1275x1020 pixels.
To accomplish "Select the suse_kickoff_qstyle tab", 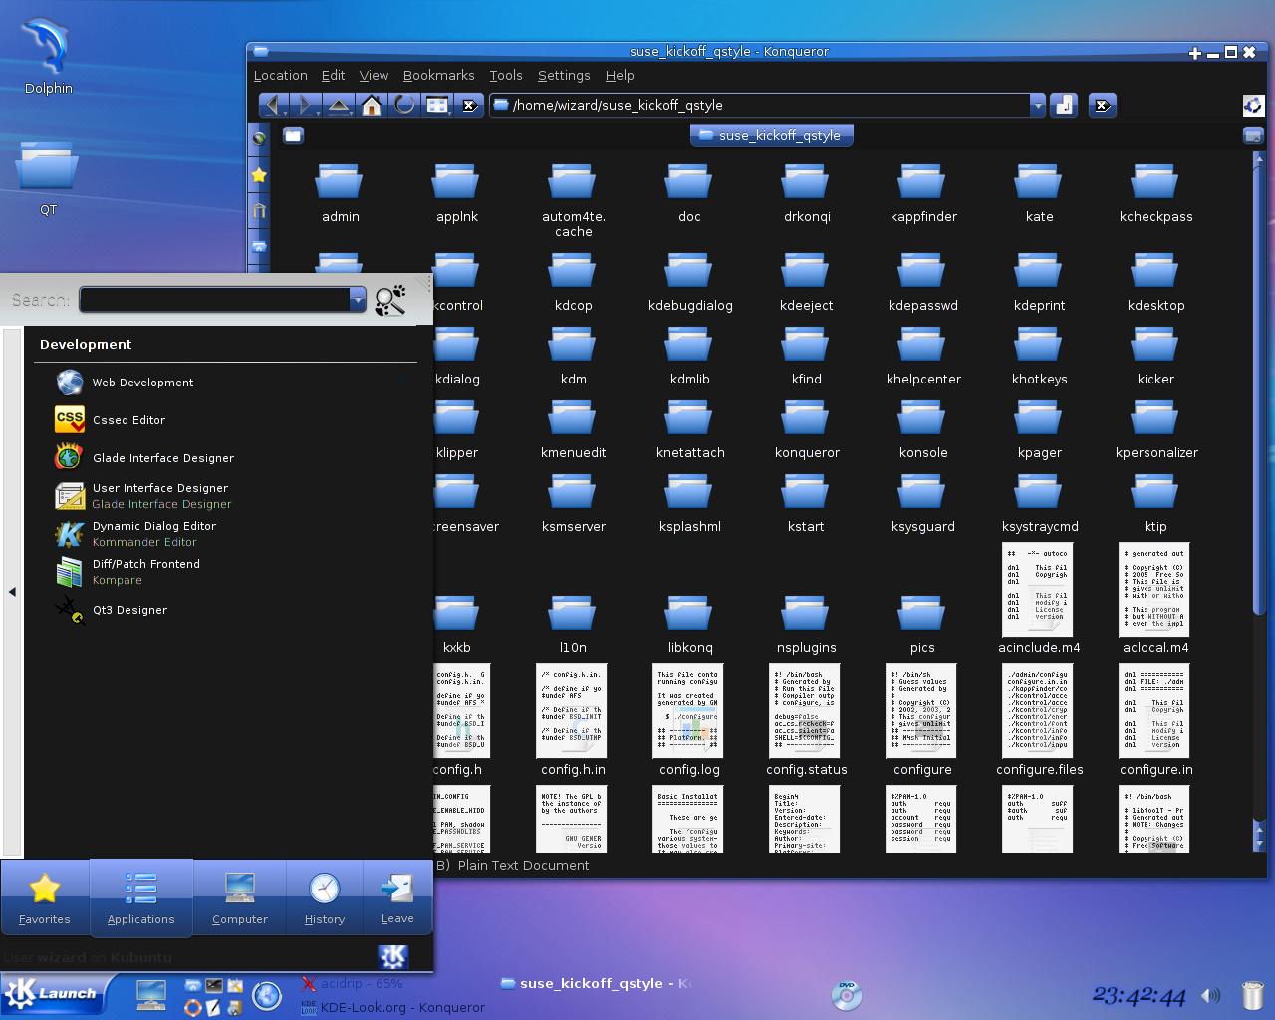I will point(771,135).
